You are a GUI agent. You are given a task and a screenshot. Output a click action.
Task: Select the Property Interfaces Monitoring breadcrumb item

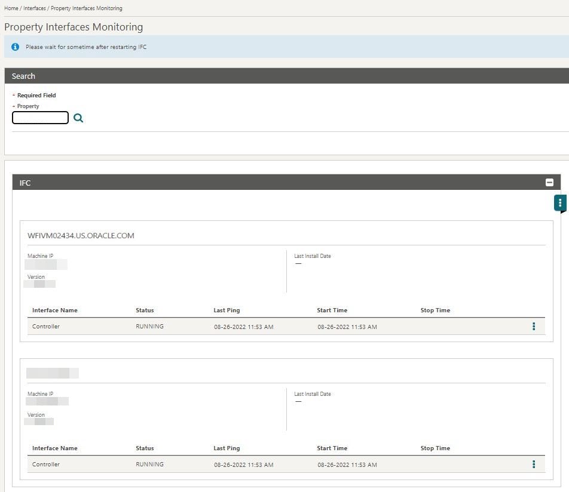(x=87, y=8)
